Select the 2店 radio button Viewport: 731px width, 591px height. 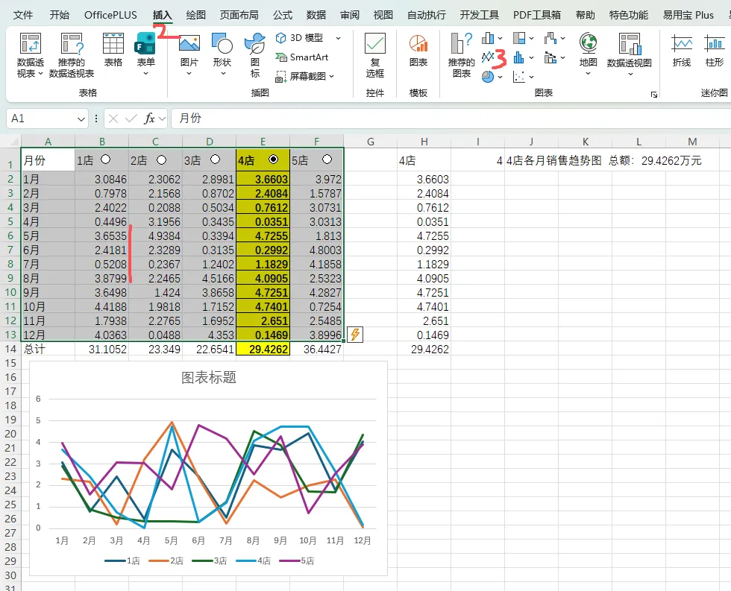(x=161, y=159)
